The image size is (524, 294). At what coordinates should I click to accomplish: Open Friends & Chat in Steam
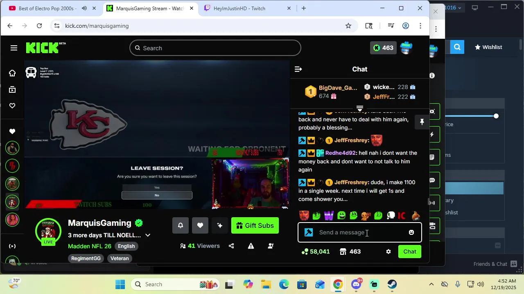(x=495, y=264)
